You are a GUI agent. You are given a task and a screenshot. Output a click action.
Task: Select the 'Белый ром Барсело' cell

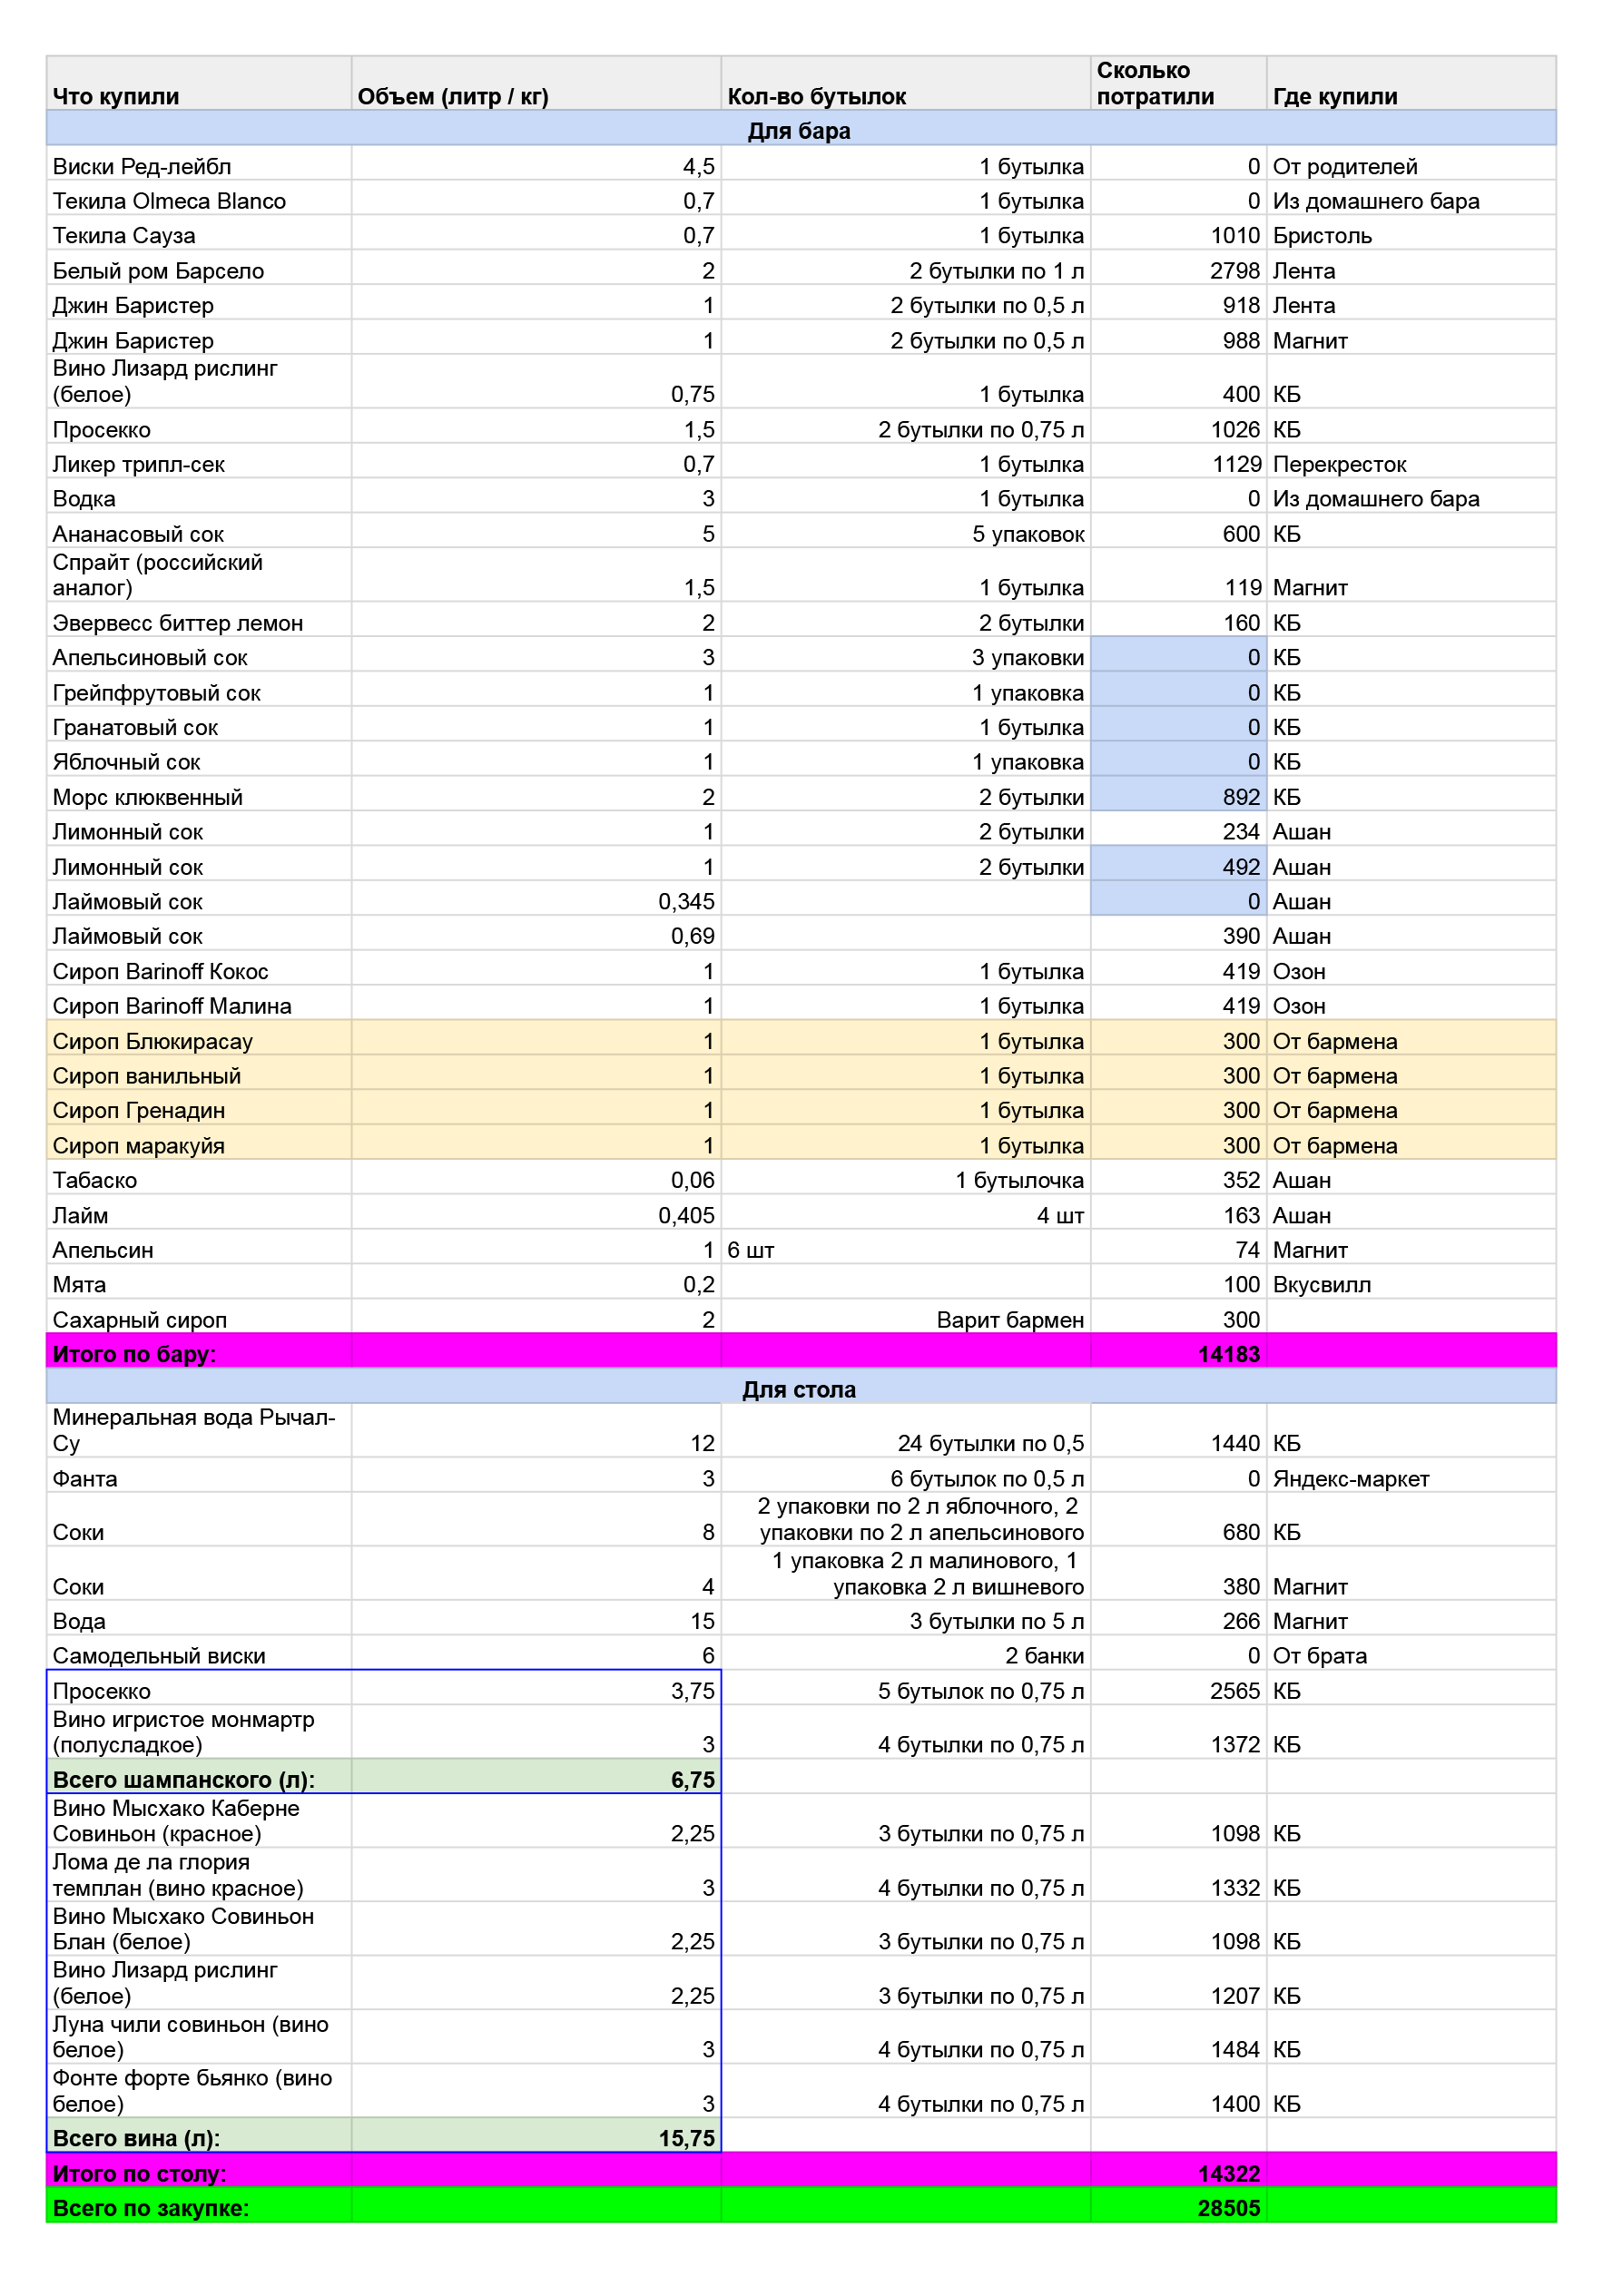click(199, 268)
